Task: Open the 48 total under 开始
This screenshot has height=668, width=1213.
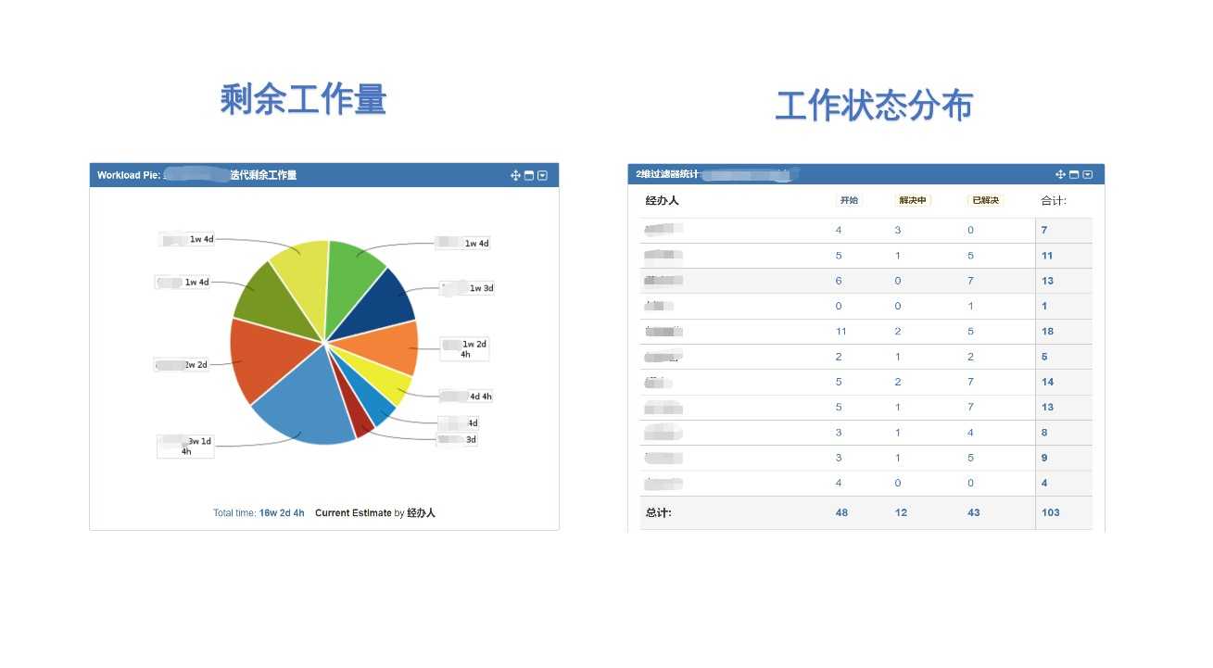Action: pos(841,512)
